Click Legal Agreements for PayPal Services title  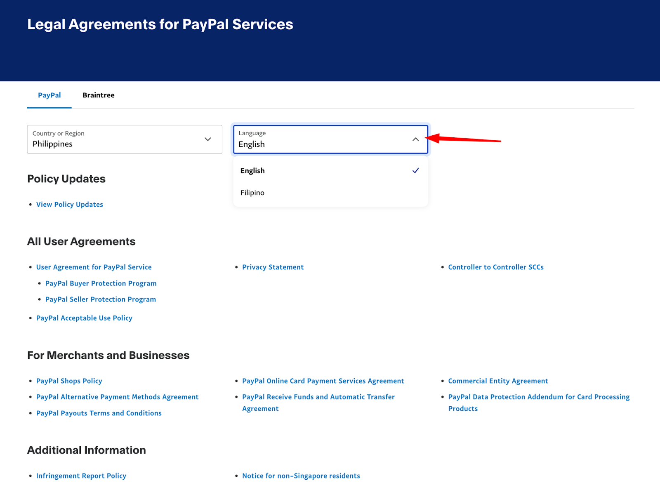(x=160, y=25)
